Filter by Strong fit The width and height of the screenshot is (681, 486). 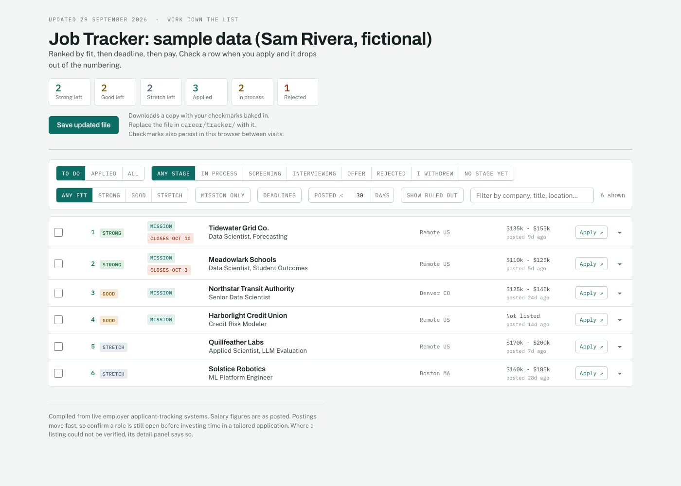tap(109, 195)
